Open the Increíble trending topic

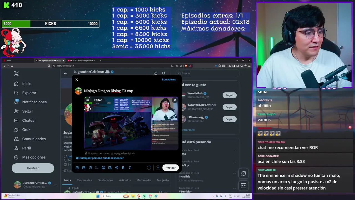tap(185, 176)
